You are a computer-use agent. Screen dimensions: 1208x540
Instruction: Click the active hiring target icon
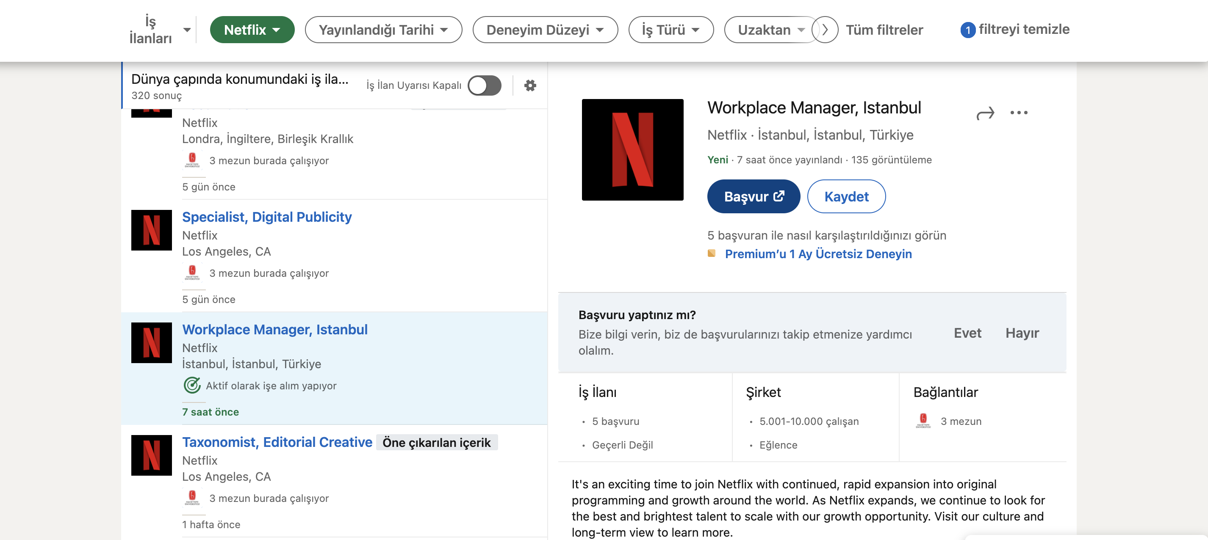coord(192,386)
